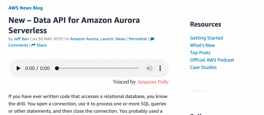This screenshot has height=115, width=264.
Task: Click the Comments speech bubble icon
Action: (152, 39)
